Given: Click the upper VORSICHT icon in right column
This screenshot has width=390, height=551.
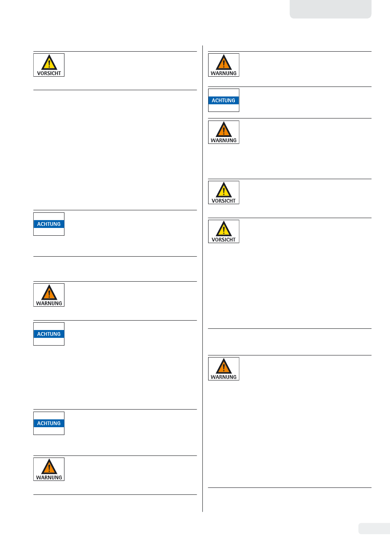Looking at the screenshot, I should click(224, 192).
